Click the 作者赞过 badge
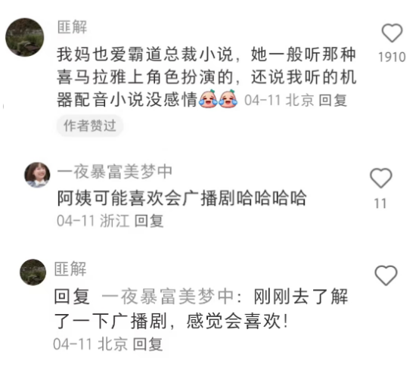Image resolution: width=419 pixels, height=370 pixels. pos(90,126)
